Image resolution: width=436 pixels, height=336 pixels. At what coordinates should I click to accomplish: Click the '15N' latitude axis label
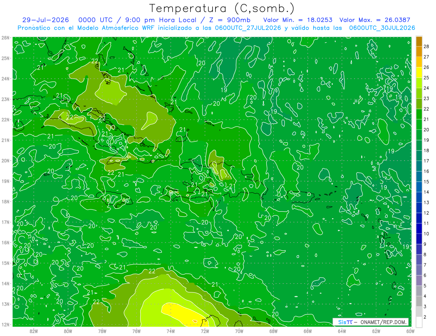click(x=5, y=263)
